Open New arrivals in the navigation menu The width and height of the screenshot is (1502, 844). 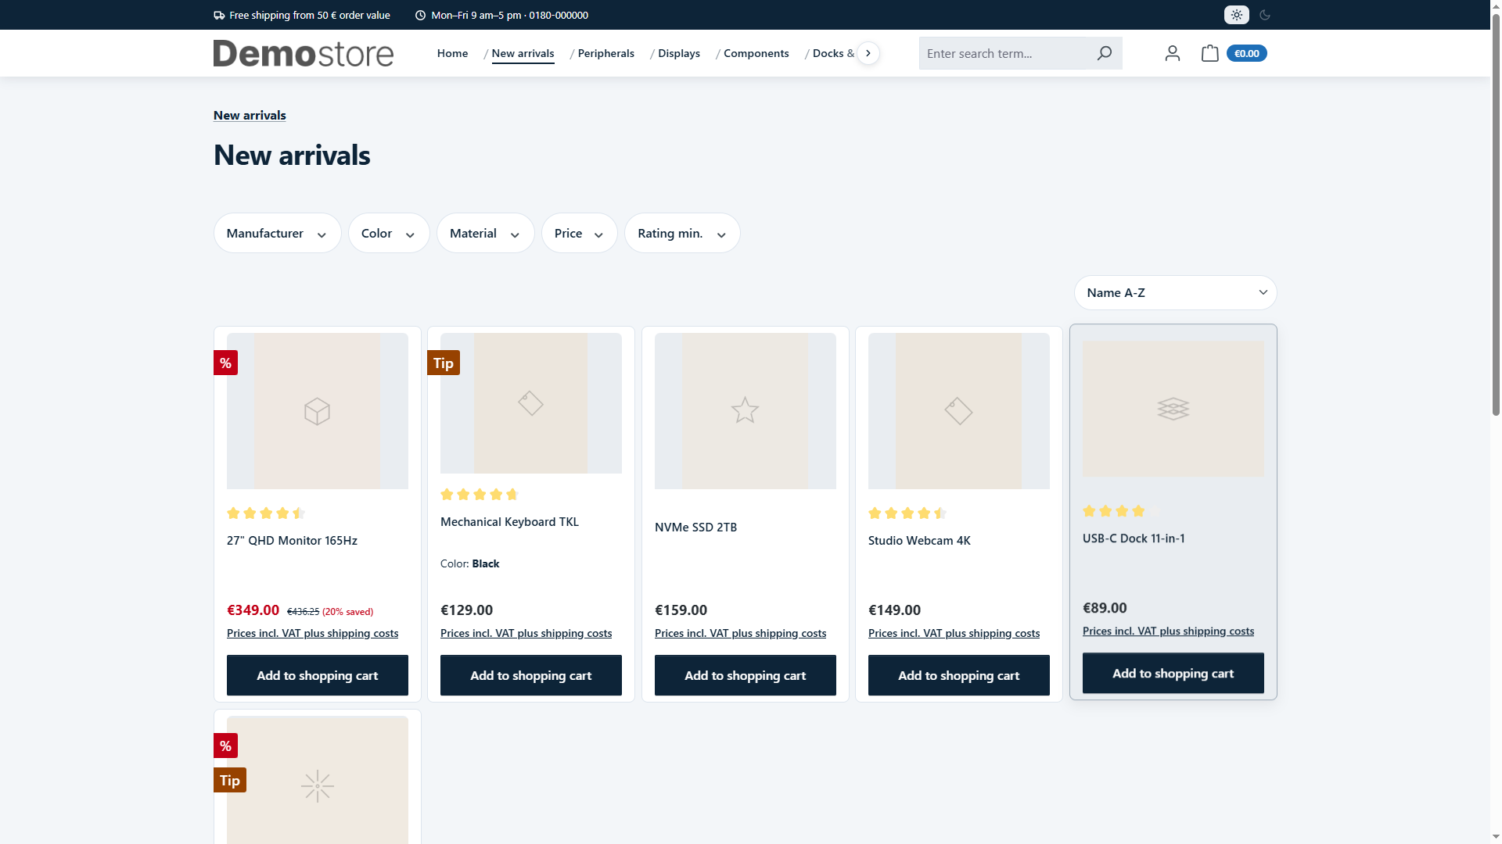[523, 53]
